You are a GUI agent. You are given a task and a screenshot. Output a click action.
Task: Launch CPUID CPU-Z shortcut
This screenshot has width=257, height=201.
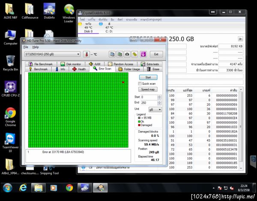point(10,89)
